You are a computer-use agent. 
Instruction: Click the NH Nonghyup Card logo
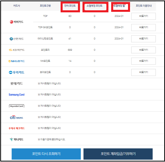(17, 61)
